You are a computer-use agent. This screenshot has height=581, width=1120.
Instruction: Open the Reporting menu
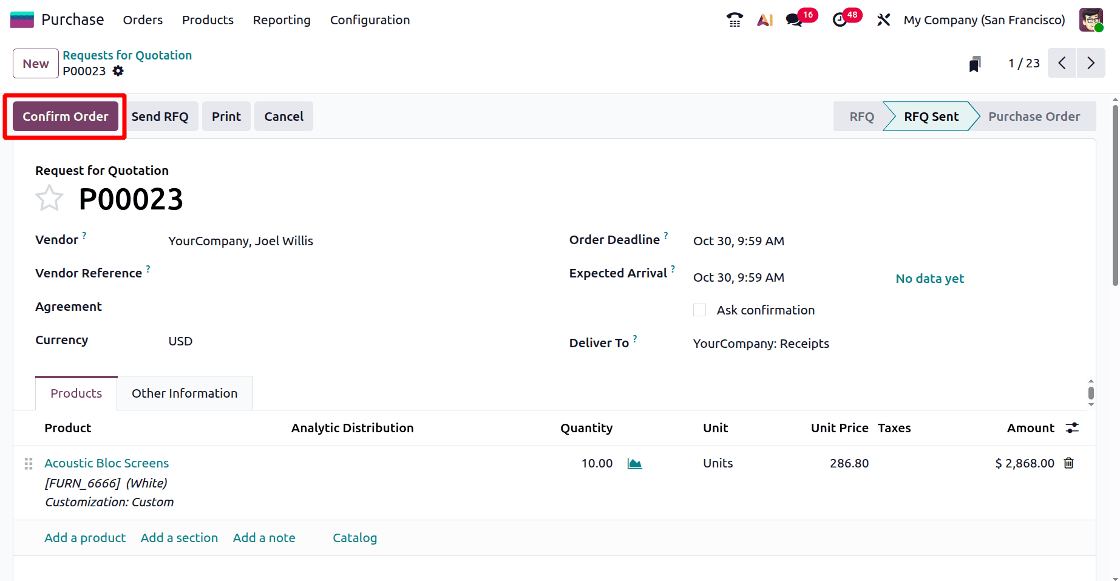(282, 19)
